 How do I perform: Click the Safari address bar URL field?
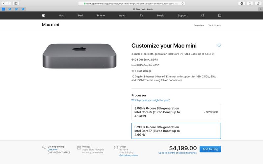coord(132,3)
